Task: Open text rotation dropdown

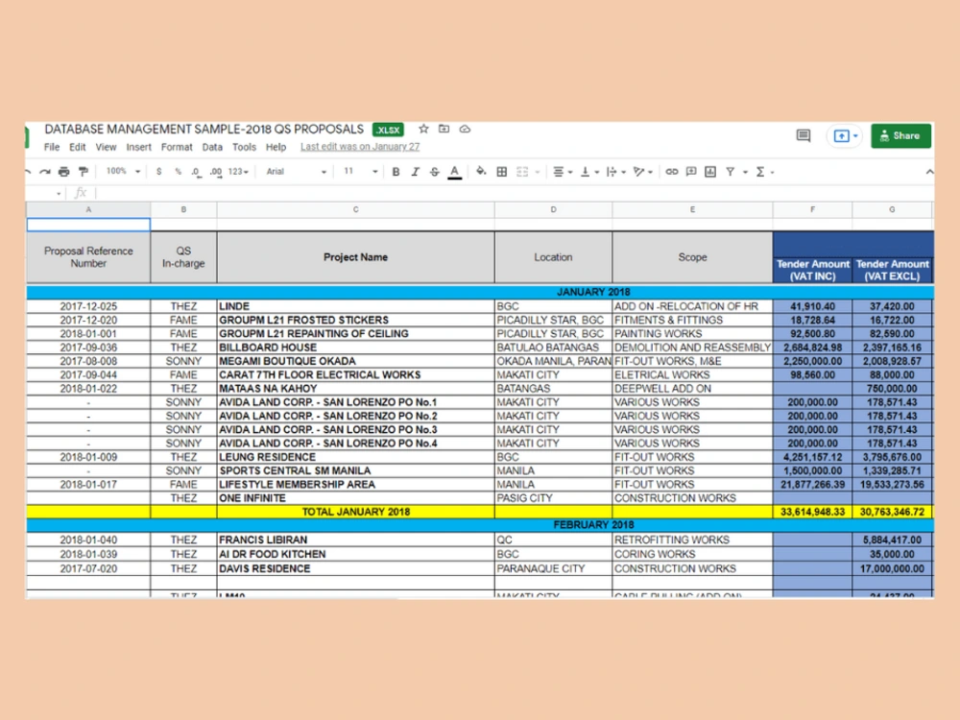Action: (x=643, y=172)
